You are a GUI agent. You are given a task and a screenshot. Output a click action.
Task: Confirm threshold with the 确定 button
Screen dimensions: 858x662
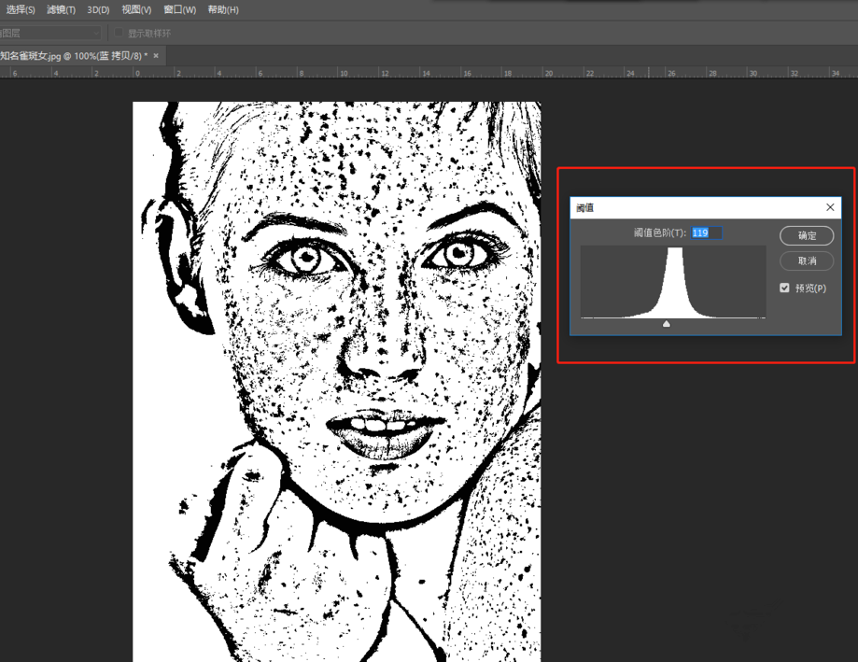point(807,236)
